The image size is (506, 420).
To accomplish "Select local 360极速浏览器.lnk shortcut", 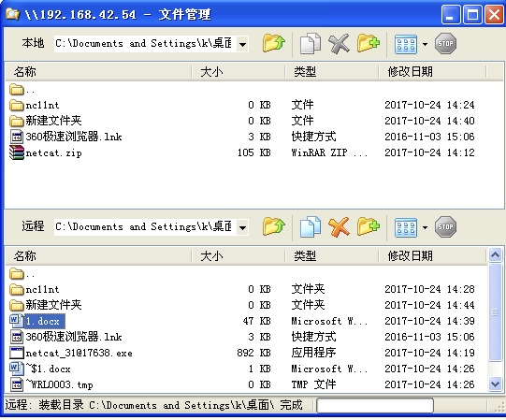I will pyautogui.click(x=65, y=137).
